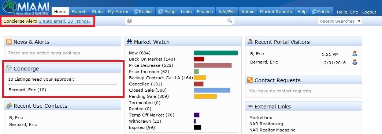Open contact icon beside Bernard, Eric 12/01/2016
This screenshot has height=134, width=382.
pos(355,62)
